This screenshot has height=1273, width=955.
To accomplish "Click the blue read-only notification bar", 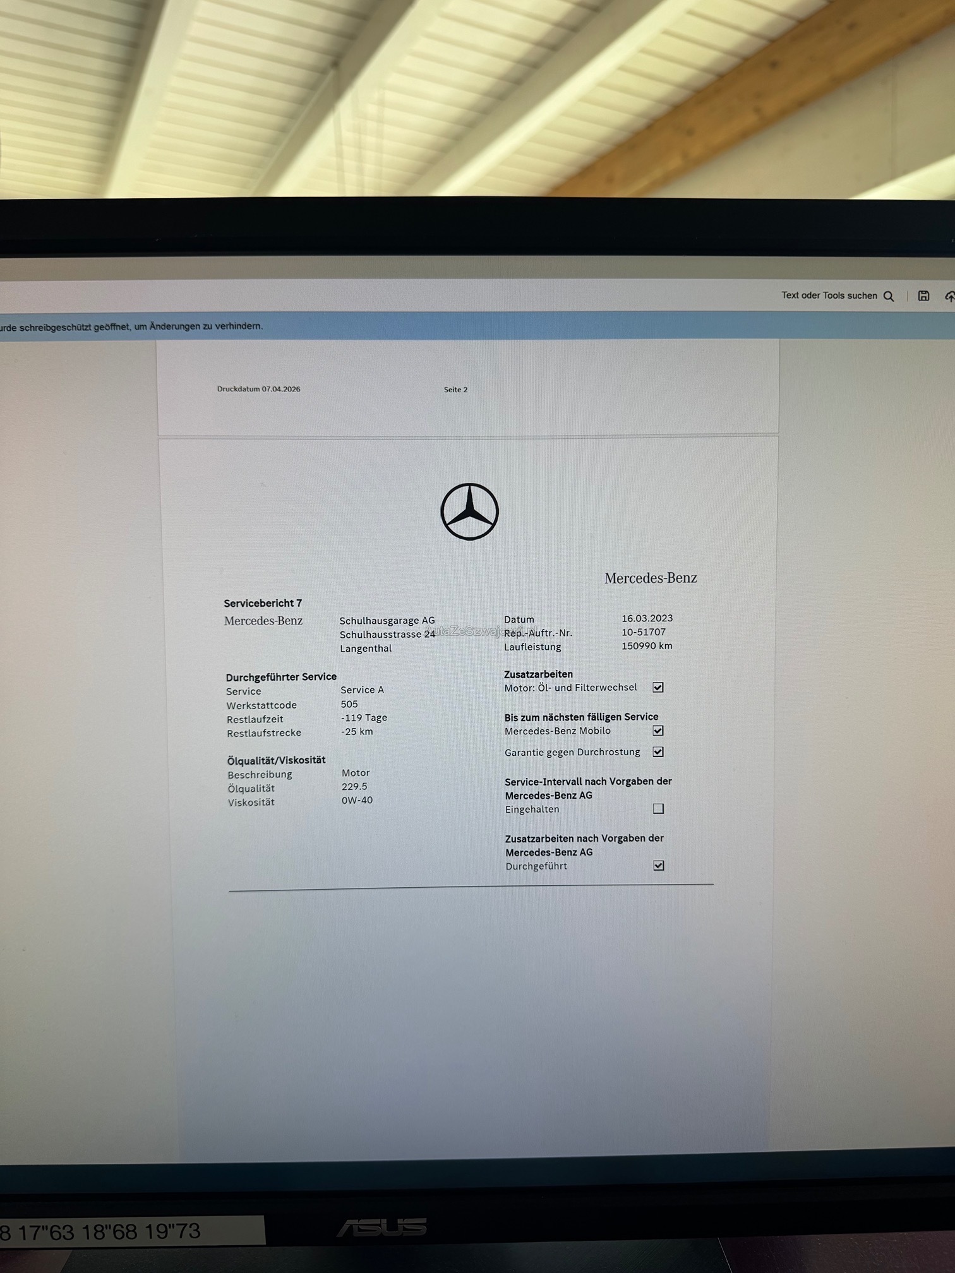I will click(379, 326).
